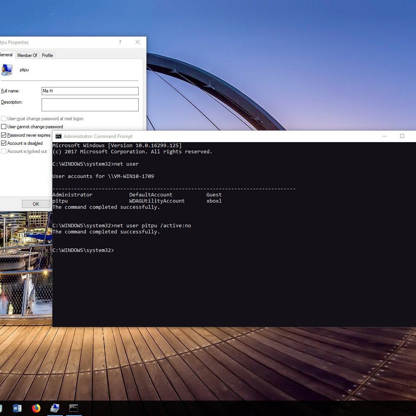Uncheck Password never expires
The height and width of the screenshot is (416, 416).
(x=4, y=135)
